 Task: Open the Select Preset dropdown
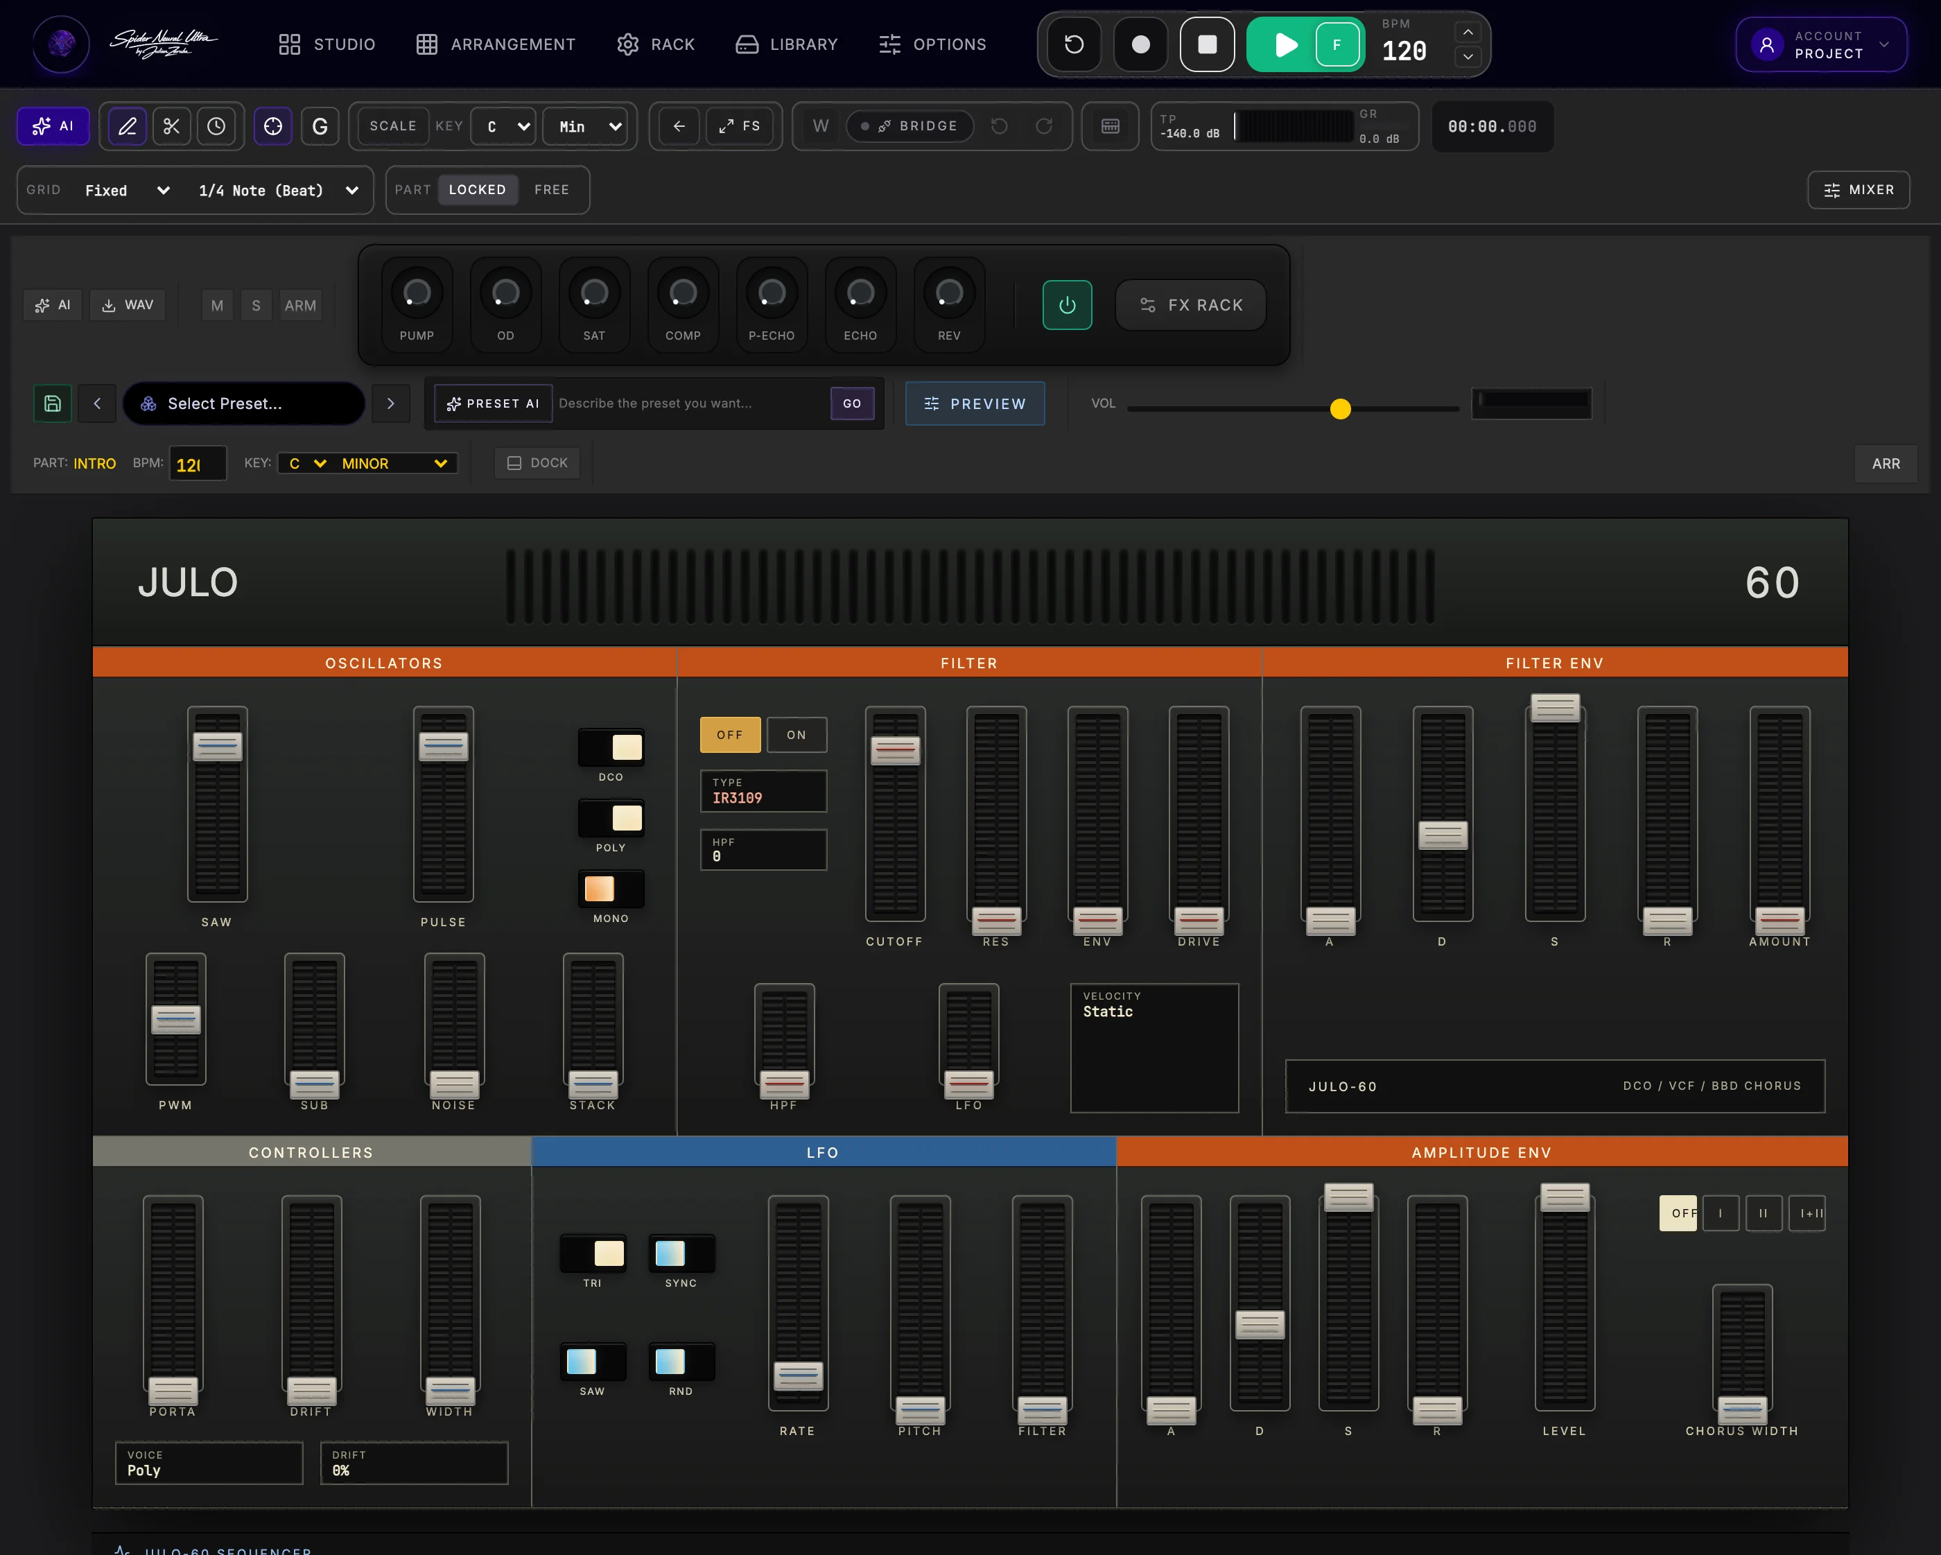(244, 403)
